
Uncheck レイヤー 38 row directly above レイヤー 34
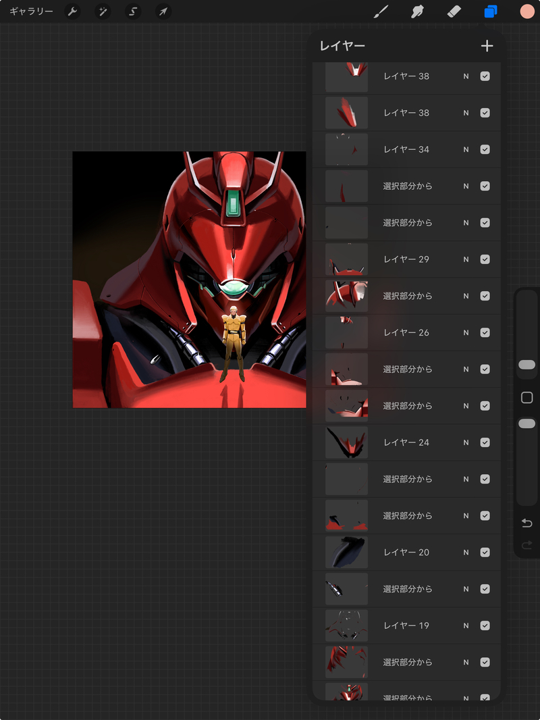coord(485,113)
